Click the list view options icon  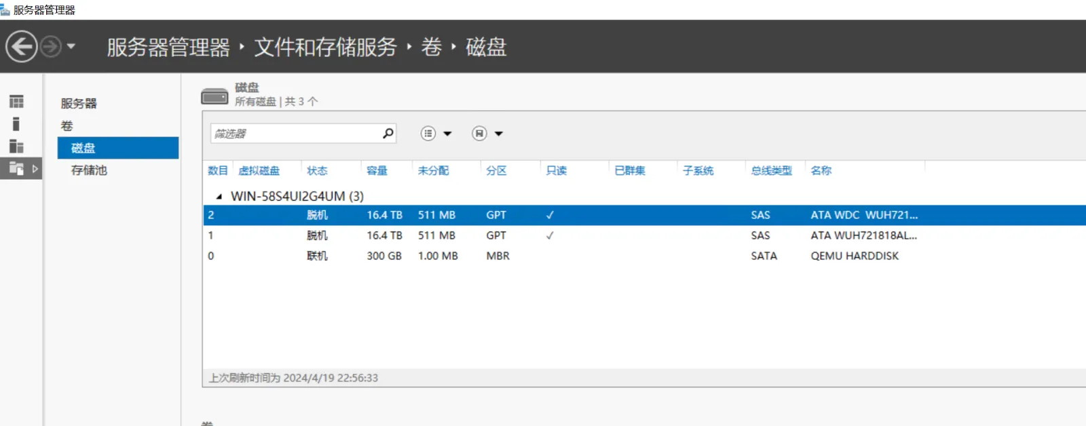pos(428,134)
